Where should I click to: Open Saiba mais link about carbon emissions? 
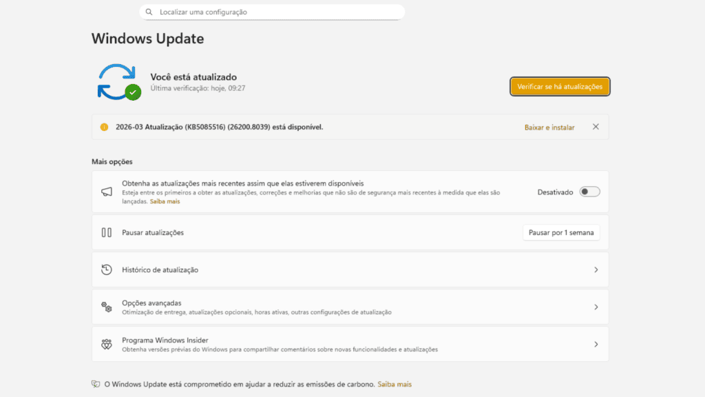point(394,385)
